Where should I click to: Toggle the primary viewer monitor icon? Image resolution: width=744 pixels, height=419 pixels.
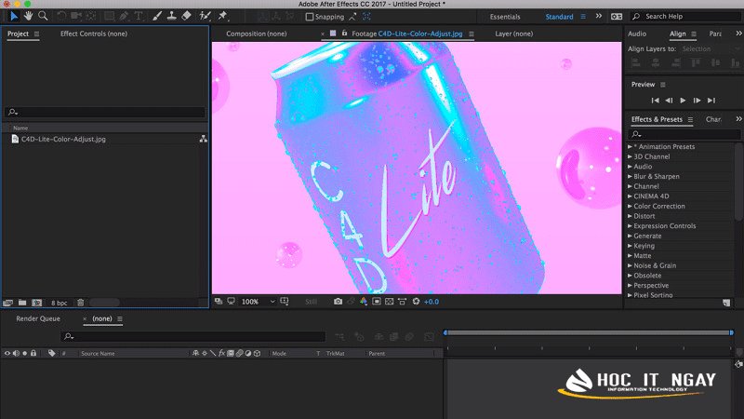231,301
